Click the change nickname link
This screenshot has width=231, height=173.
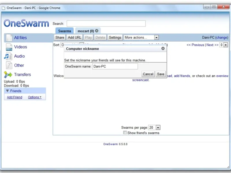point(221,37)
